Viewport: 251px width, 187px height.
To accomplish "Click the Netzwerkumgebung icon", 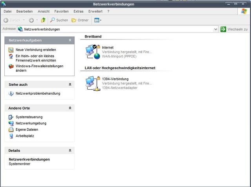I will tap(11, 123).
